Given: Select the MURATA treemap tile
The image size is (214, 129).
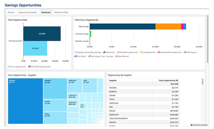Looking at the screenshot, I should 55,88.
